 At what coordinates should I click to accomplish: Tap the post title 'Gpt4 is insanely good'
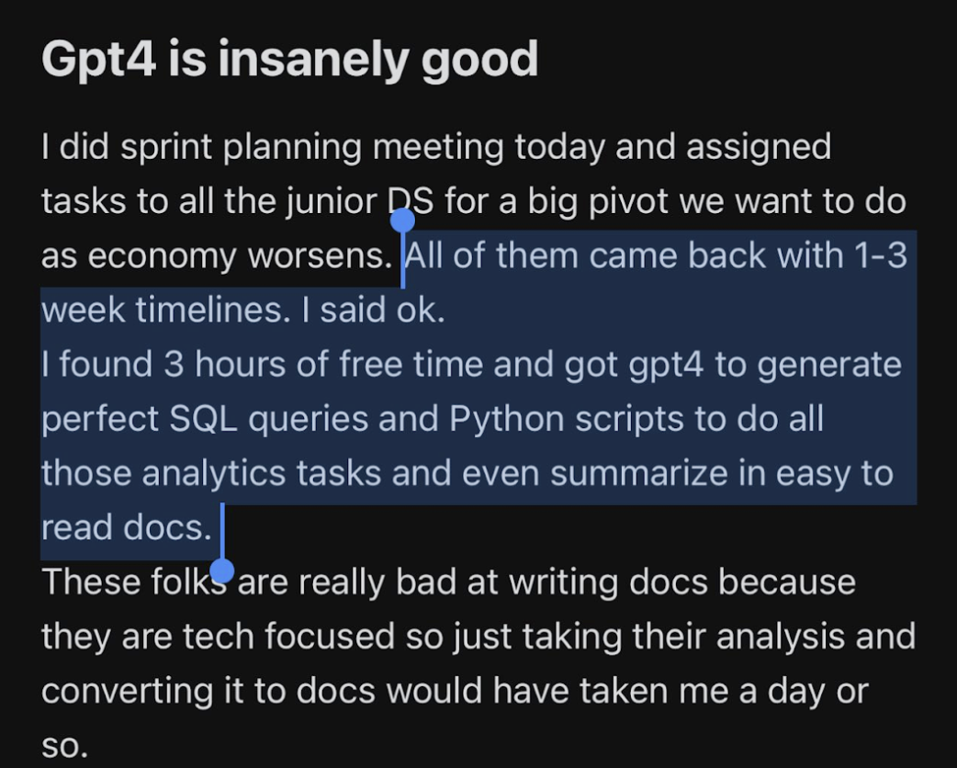(x=290, y=61)
